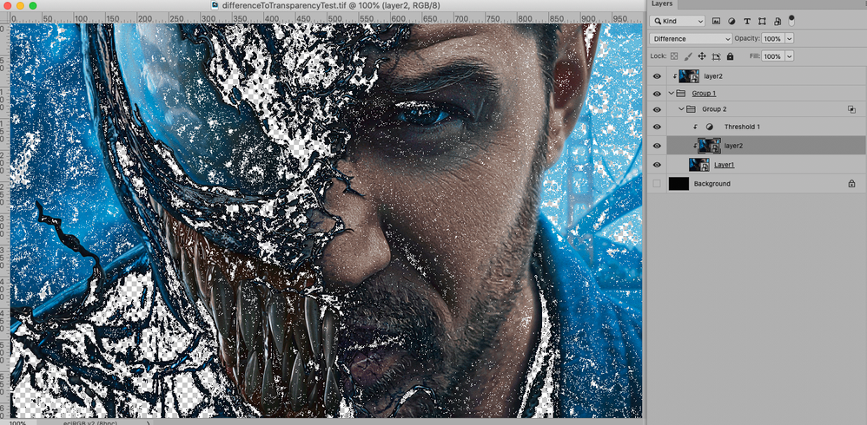867x425 pixels.
Task: Hide the Threshold 1 adjustment layer
Action: [657, 127]
